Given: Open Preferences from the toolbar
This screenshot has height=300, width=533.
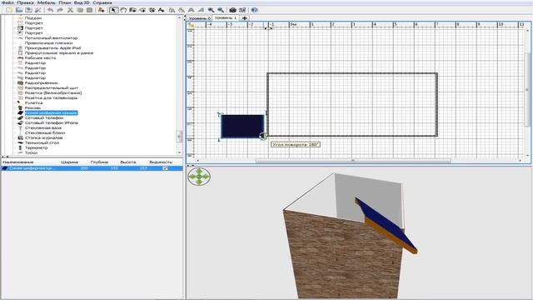Looking at the screenshot, I should [x=38, y=10].
